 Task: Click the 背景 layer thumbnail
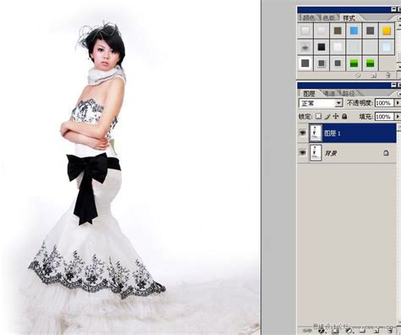316,153
